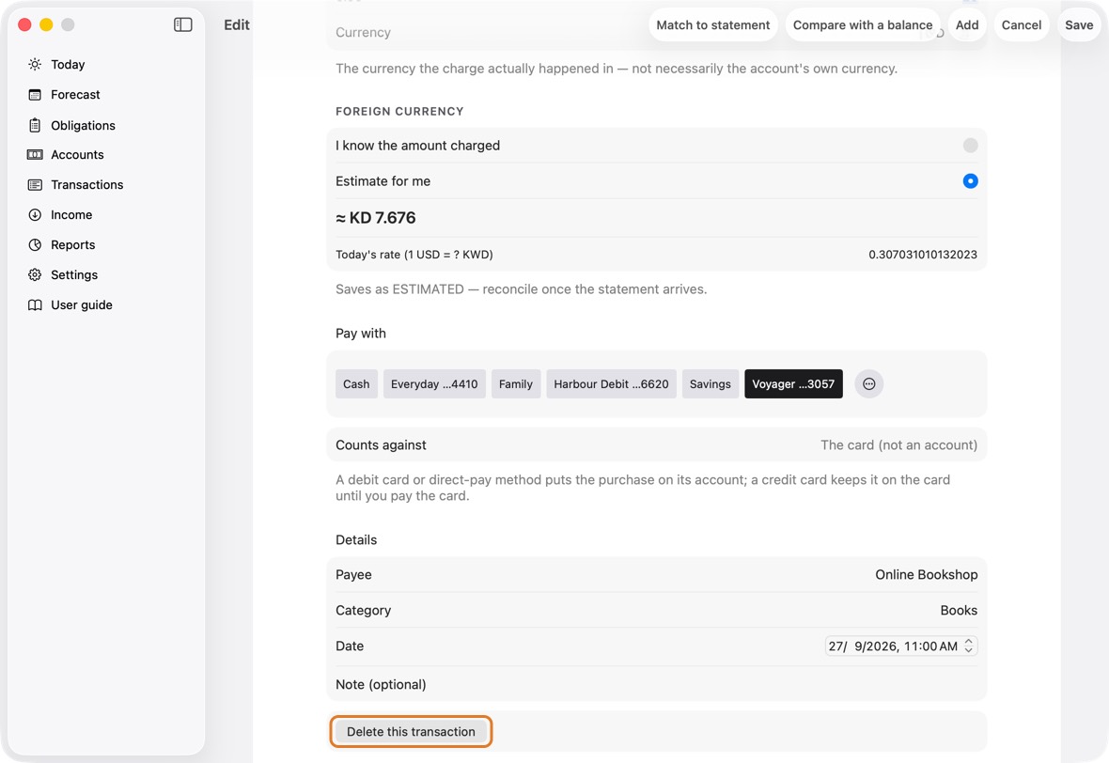Open the Transactions list

click(87, 184)
